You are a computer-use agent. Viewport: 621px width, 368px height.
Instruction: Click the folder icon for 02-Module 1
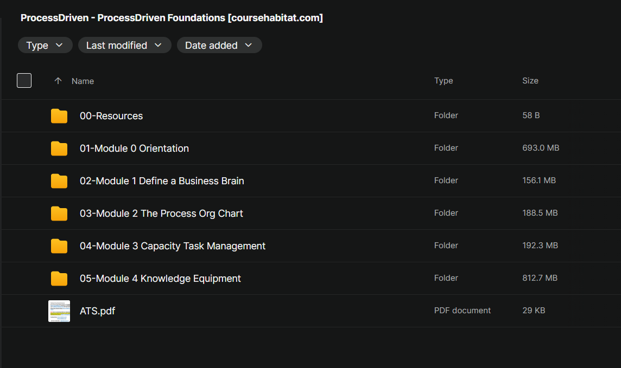click(59, 181)
